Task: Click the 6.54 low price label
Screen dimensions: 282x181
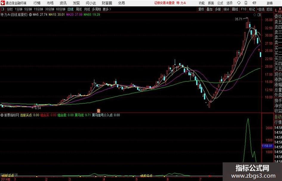Action: [x=38, y=108]
